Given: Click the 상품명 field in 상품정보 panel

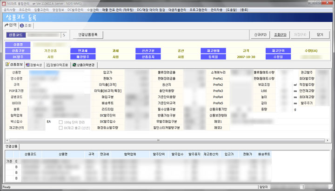Looking at the screenshot, I should click(x=60, y=73).
